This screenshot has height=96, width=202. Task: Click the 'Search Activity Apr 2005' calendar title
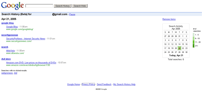(176, 28)
